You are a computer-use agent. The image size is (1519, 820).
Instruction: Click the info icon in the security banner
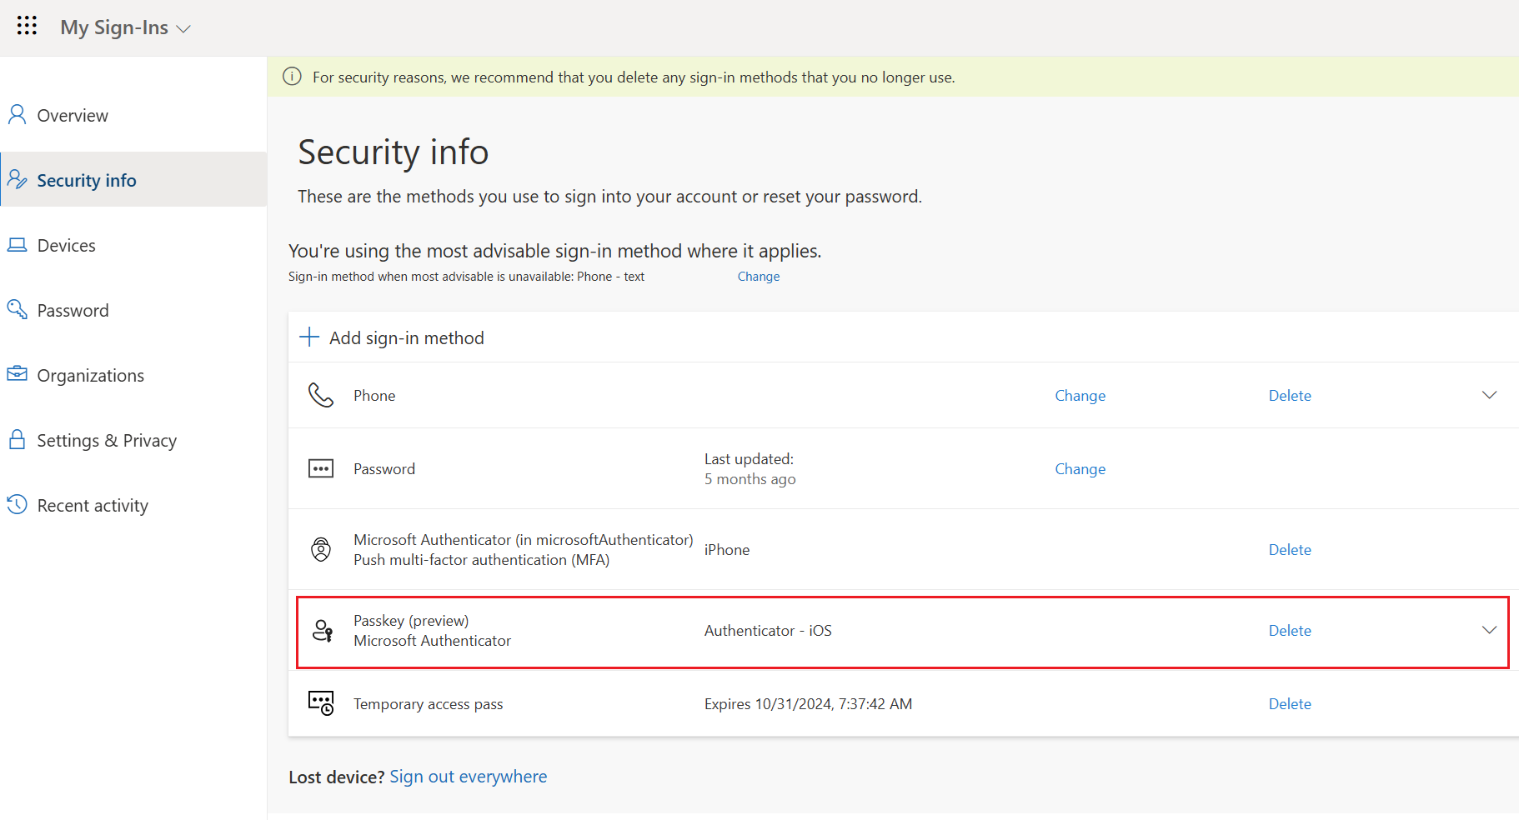[x=292, y=76]
